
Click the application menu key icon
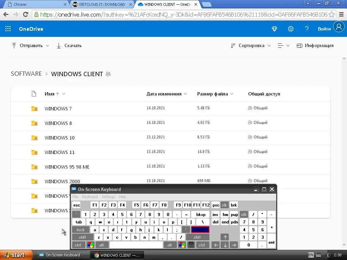(x=191, y=245)
